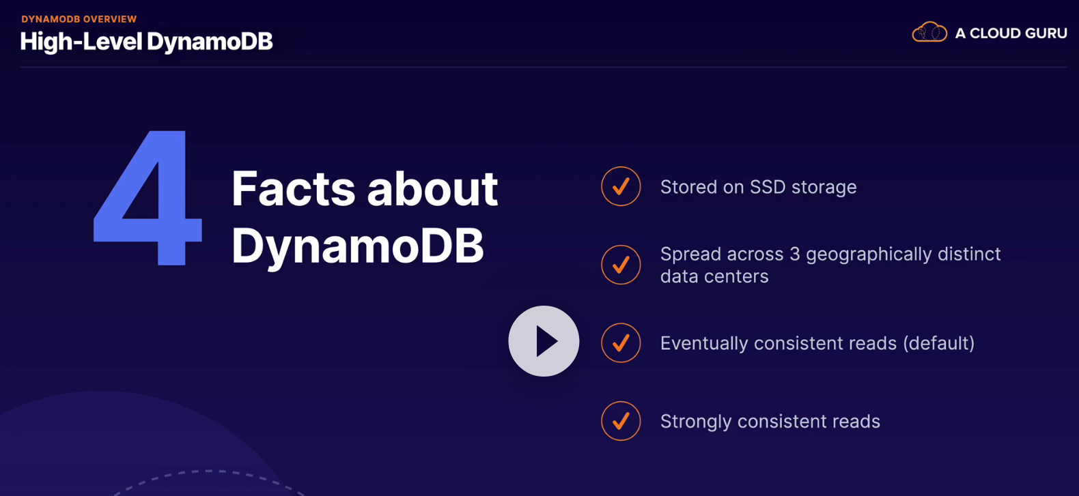This screenshot has height=496, width=1079.
Task: Select the 'Spread across 3 geographically distinct' line
Action: point(830,254)
